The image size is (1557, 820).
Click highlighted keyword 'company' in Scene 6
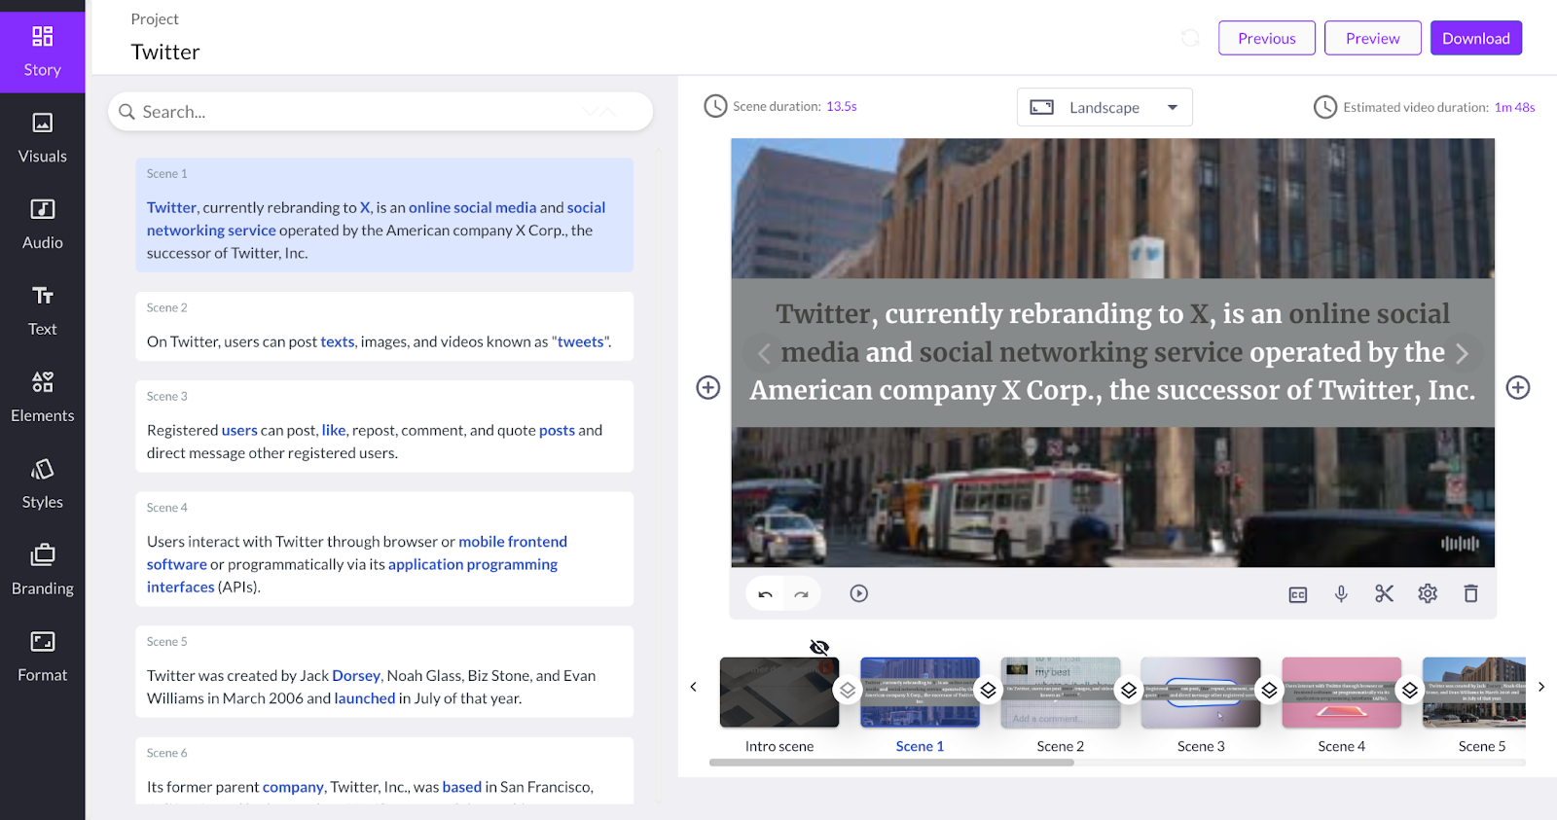(x=293, y=787)
